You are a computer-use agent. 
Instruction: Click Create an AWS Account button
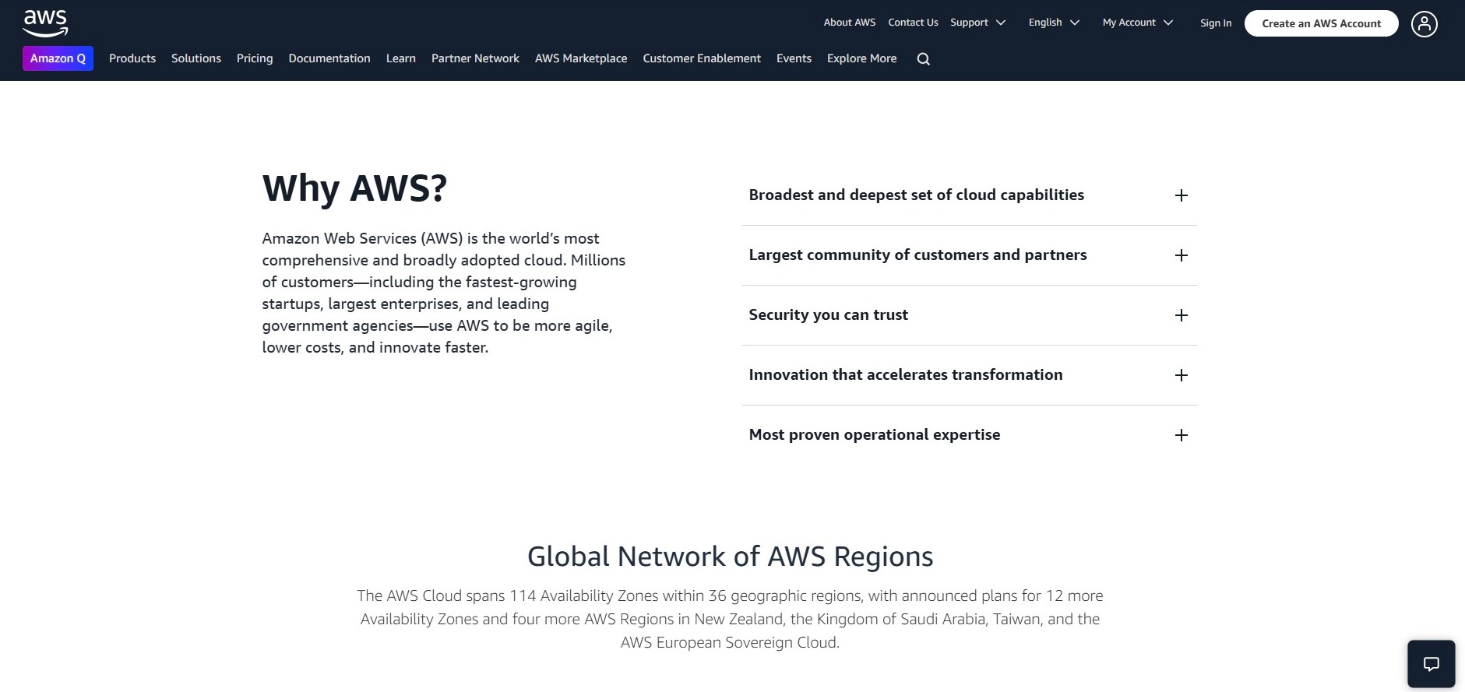click(x=1321, y=23)
